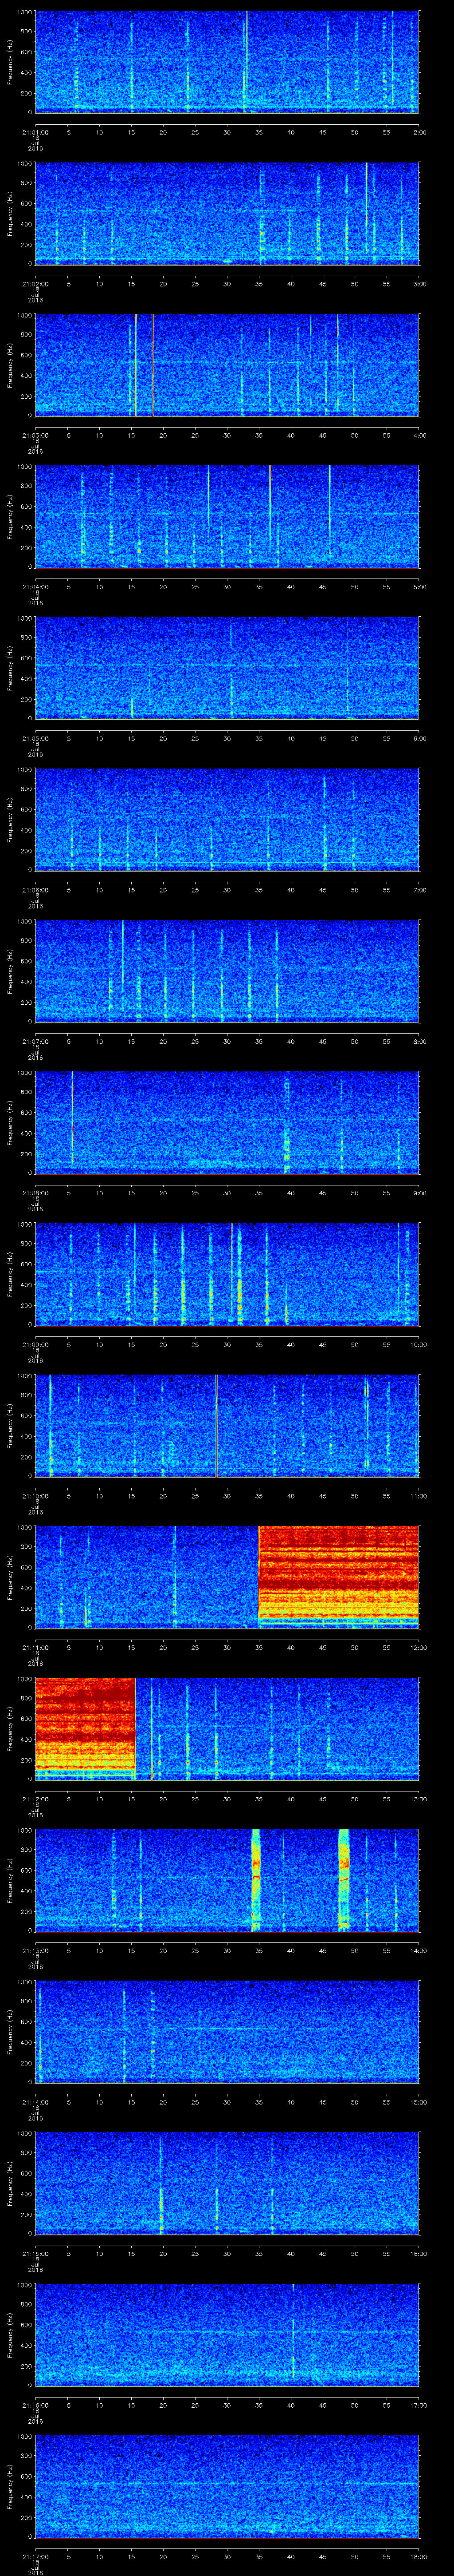
Task: Click the orange line at 18 seconds in the 21:03:00 spectrogram
Action: click(x=152, y=365)
